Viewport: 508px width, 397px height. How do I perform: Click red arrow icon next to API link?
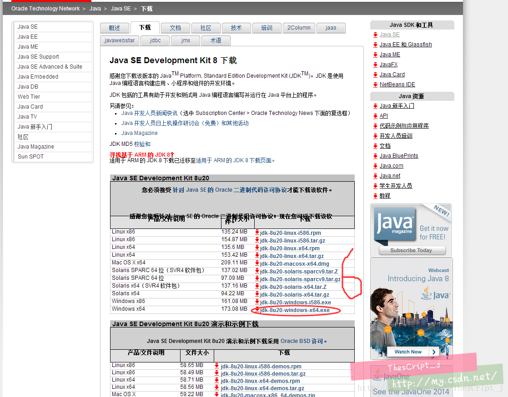pos(375,116)
